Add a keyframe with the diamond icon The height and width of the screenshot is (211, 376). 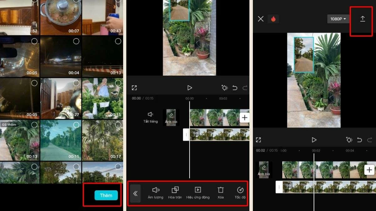pyautogui.click(x=224, y=88)
